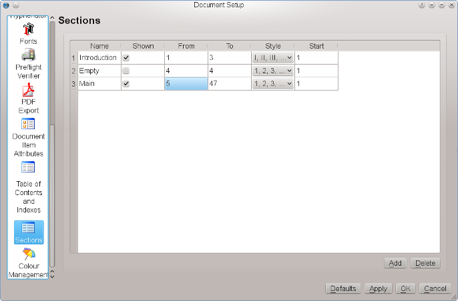Select From cell of Introduction row
Viewport: 458px width, 301px height.
[x=186, y=58]
